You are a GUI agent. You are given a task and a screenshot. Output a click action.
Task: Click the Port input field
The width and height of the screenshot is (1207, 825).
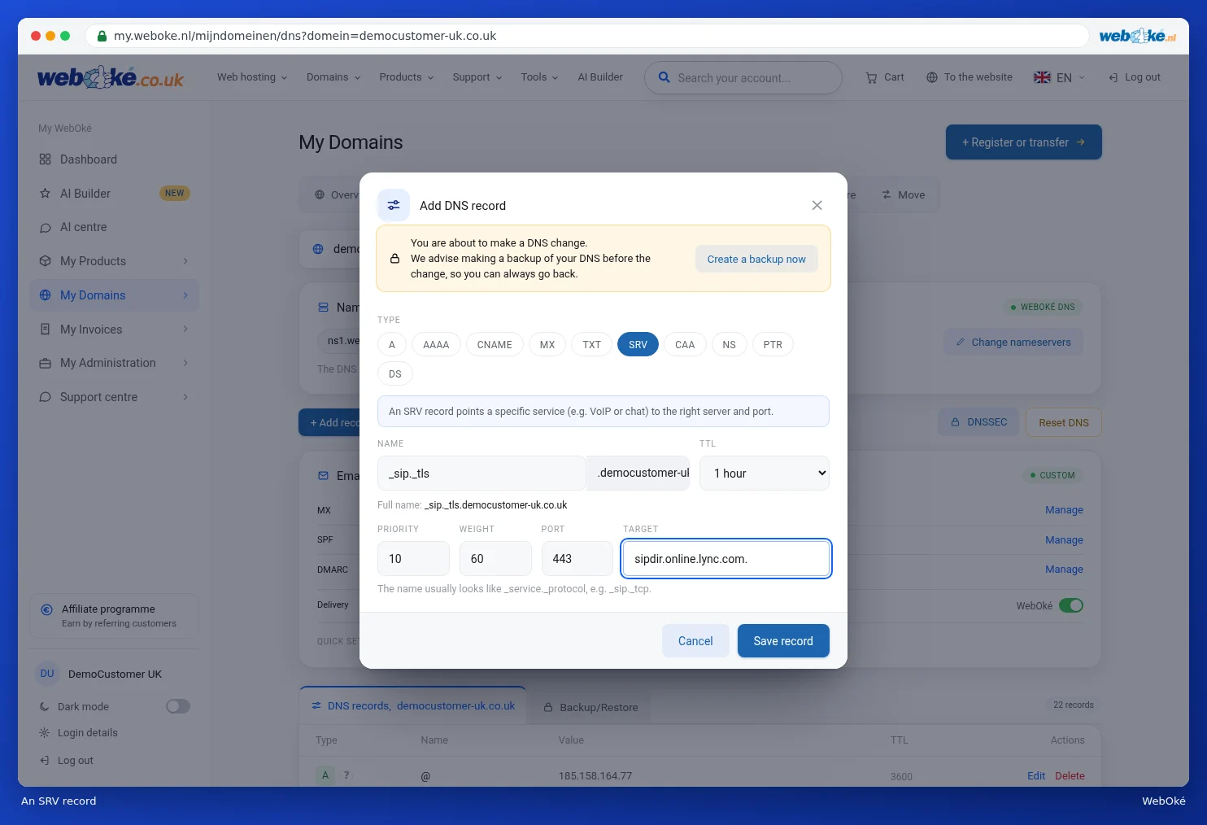[x=577, y=559]
